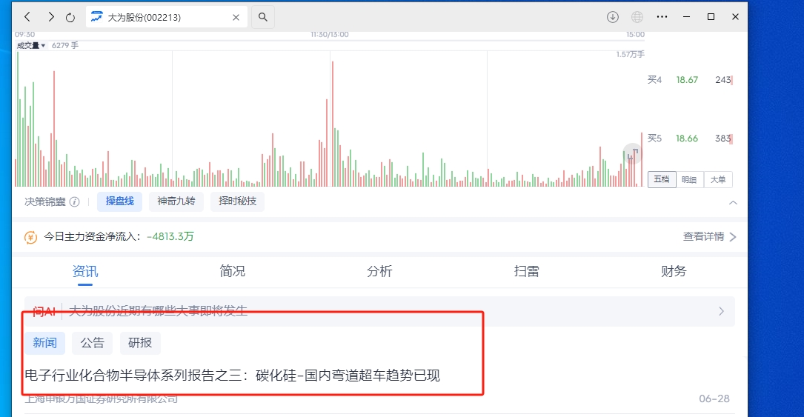The height and width of the screenshot is (417, 804).
Task: Switch to the 分析 tab
Action: point(379,271)
